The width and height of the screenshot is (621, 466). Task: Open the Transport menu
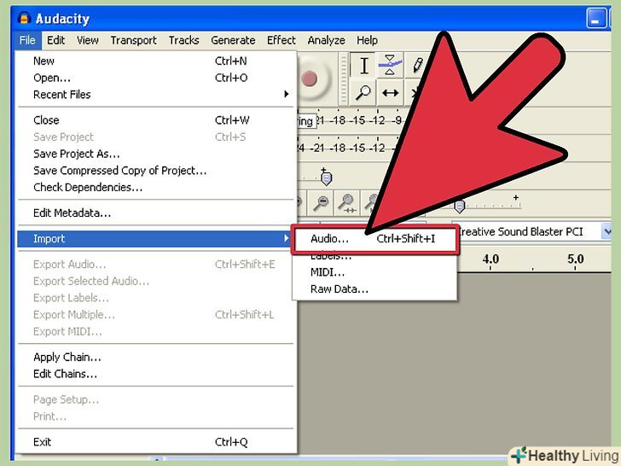coord(133,40)
